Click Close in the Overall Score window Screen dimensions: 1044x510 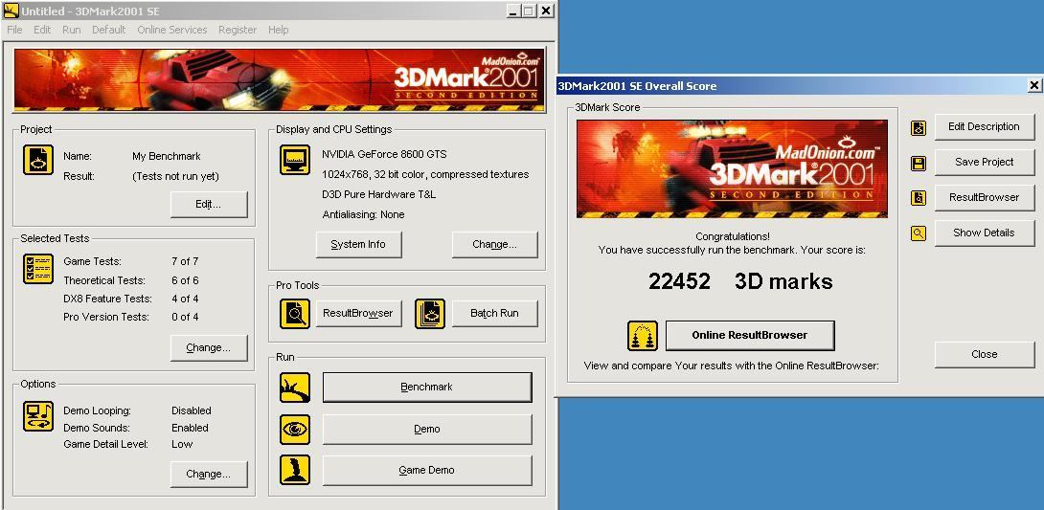[984, 354]
